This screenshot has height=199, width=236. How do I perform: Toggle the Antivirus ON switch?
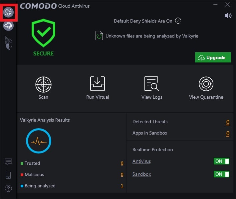tap(221, 161)
